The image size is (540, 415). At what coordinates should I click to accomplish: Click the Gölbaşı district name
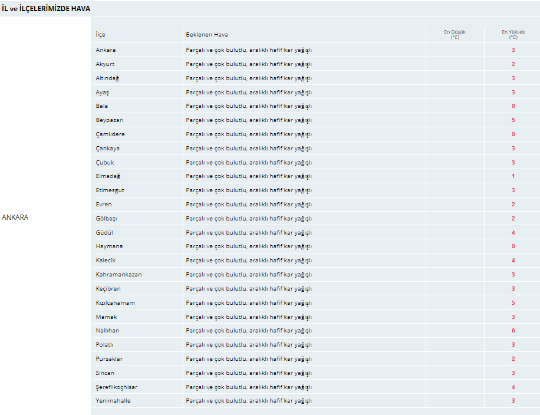107,218
